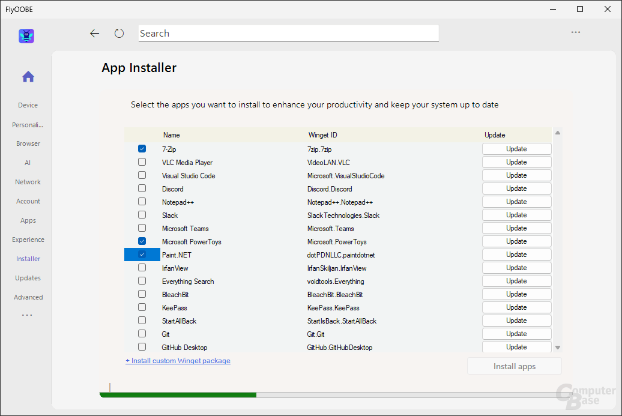This screenshot has height=416, width=622.
Task: Select the Notepad++ checkbox
Action: 142,201
